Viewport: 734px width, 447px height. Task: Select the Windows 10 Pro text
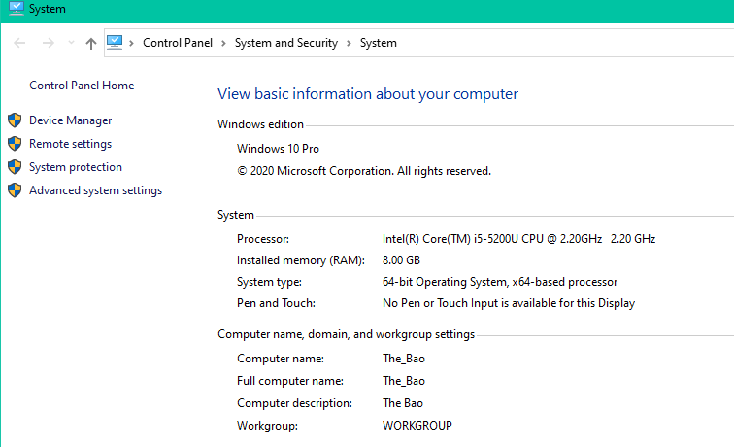(278, 149)
